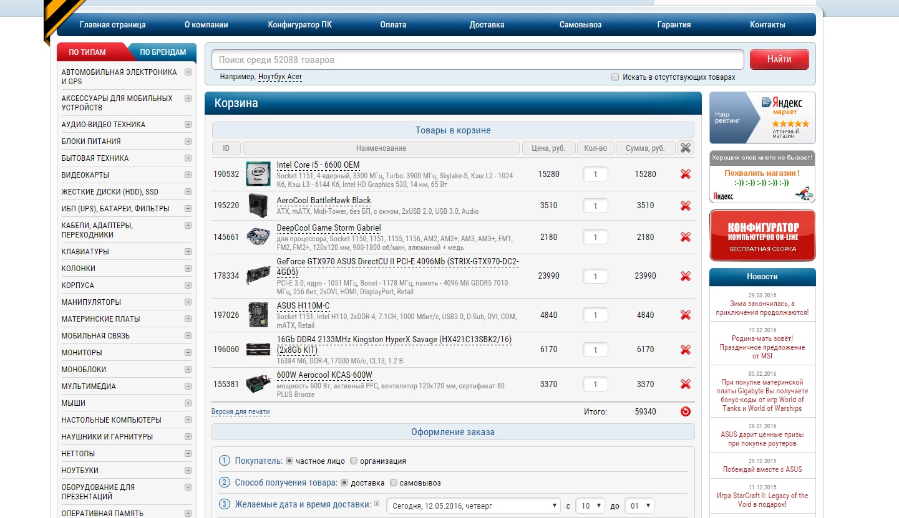
Task: Click quantity field for Intel Core i5 row
Action: click(x=595, y=175)
